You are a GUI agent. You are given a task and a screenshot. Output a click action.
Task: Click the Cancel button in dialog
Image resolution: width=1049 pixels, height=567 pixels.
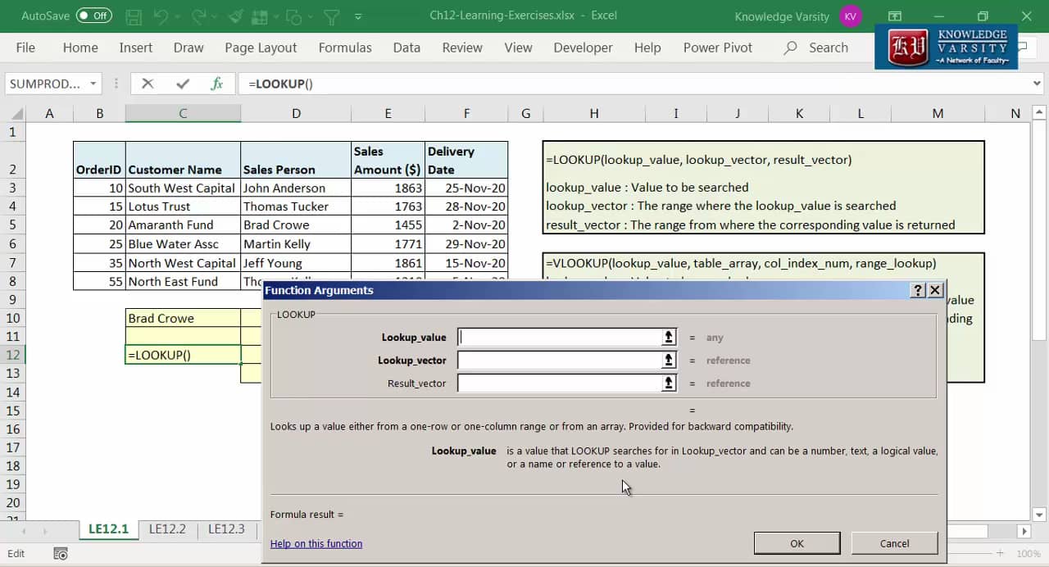tap(894, 543)
